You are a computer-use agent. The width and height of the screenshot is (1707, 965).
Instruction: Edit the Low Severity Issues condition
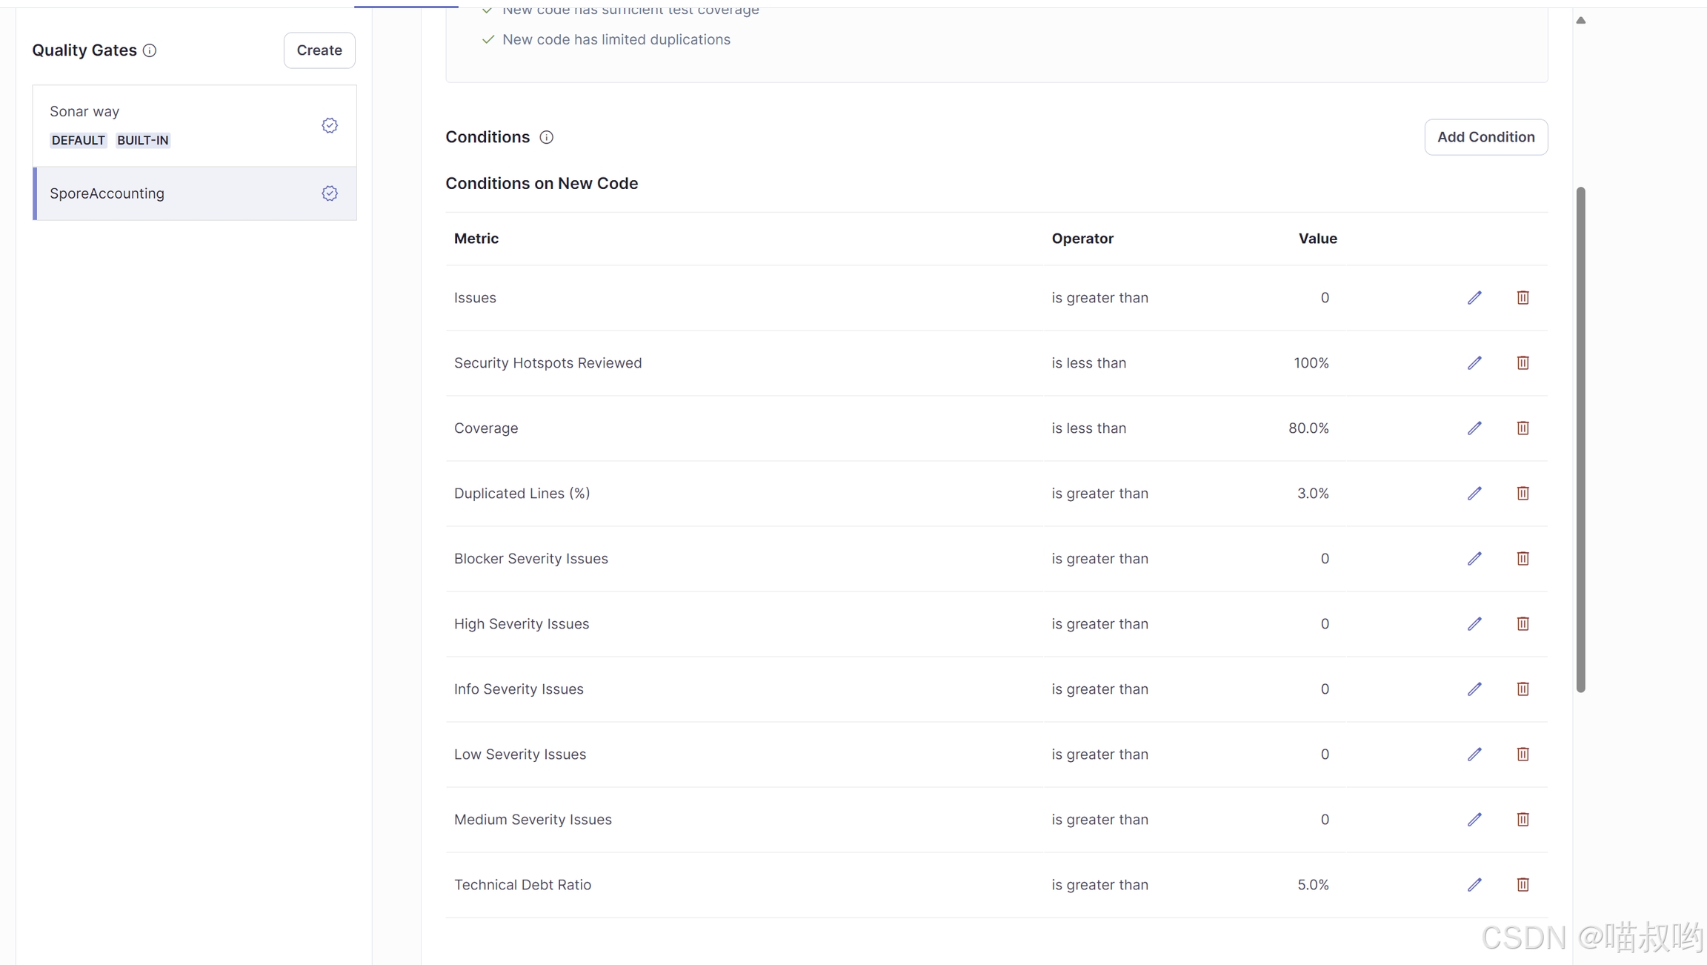[1474, 754]
